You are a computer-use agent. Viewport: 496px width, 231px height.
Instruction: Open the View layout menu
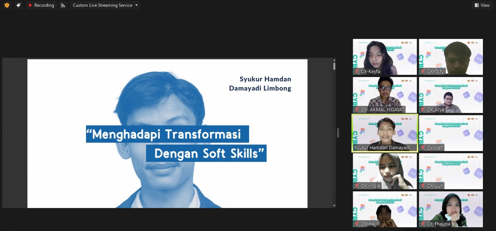pyautogui.click(x=482, y=5)
